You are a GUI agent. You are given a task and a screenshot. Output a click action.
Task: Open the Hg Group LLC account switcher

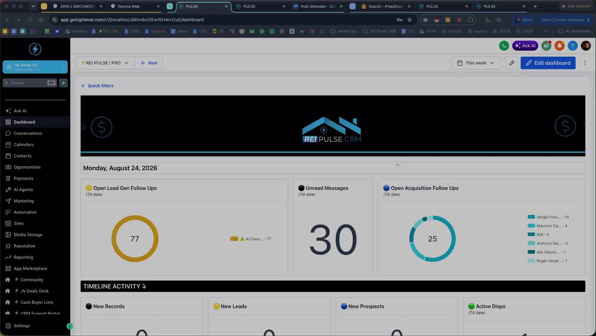(x=35, y=67)
